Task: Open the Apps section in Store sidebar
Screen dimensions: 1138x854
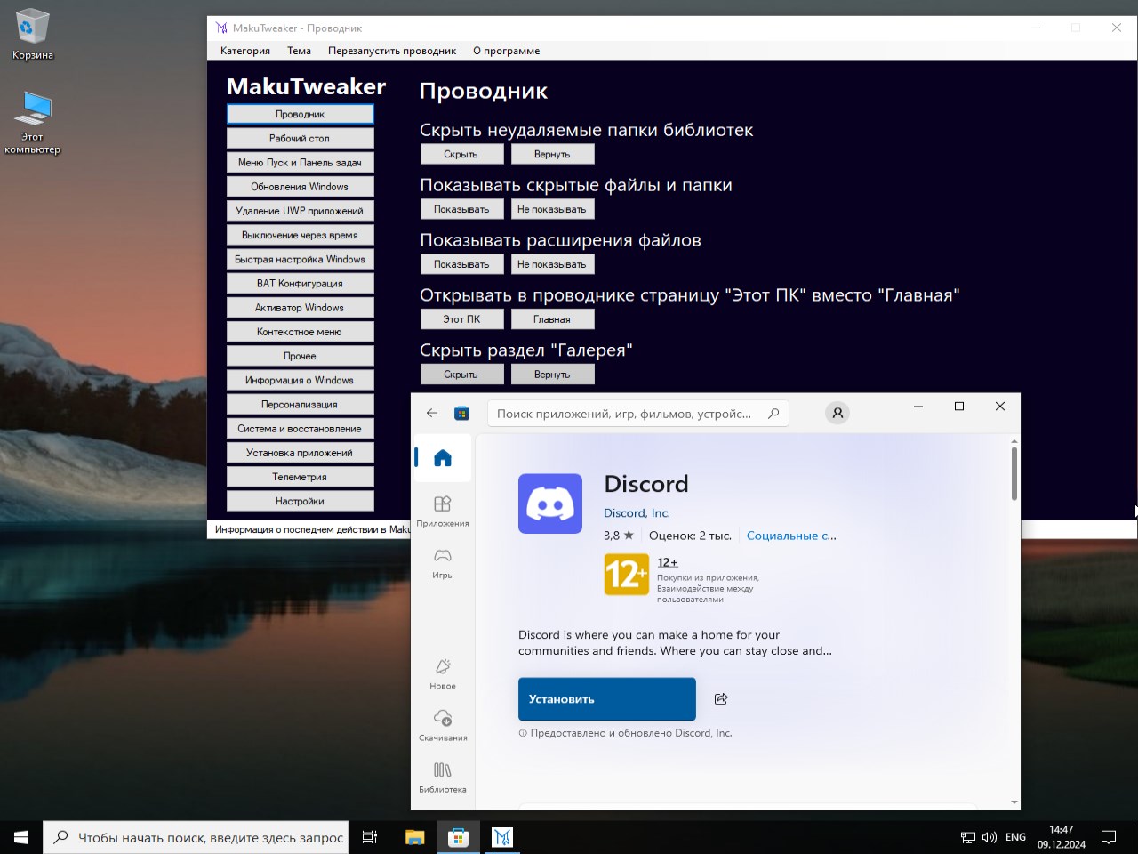Action: point(443,511)
